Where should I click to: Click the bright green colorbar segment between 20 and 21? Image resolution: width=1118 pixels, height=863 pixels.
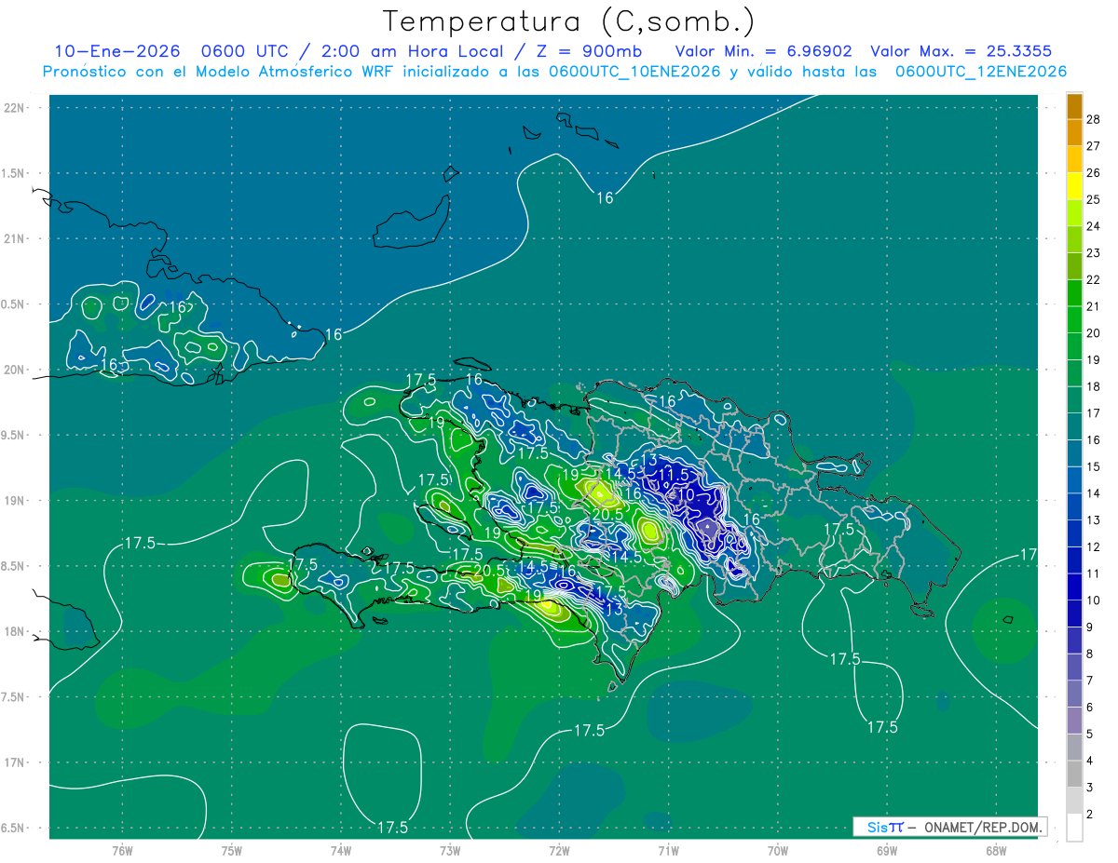click(x=1074, y=319)
